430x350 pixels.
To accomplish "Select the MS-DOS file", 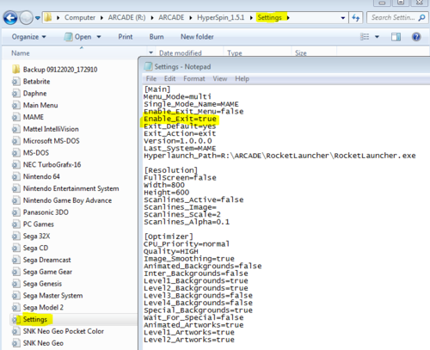I will tap(30, 153).
